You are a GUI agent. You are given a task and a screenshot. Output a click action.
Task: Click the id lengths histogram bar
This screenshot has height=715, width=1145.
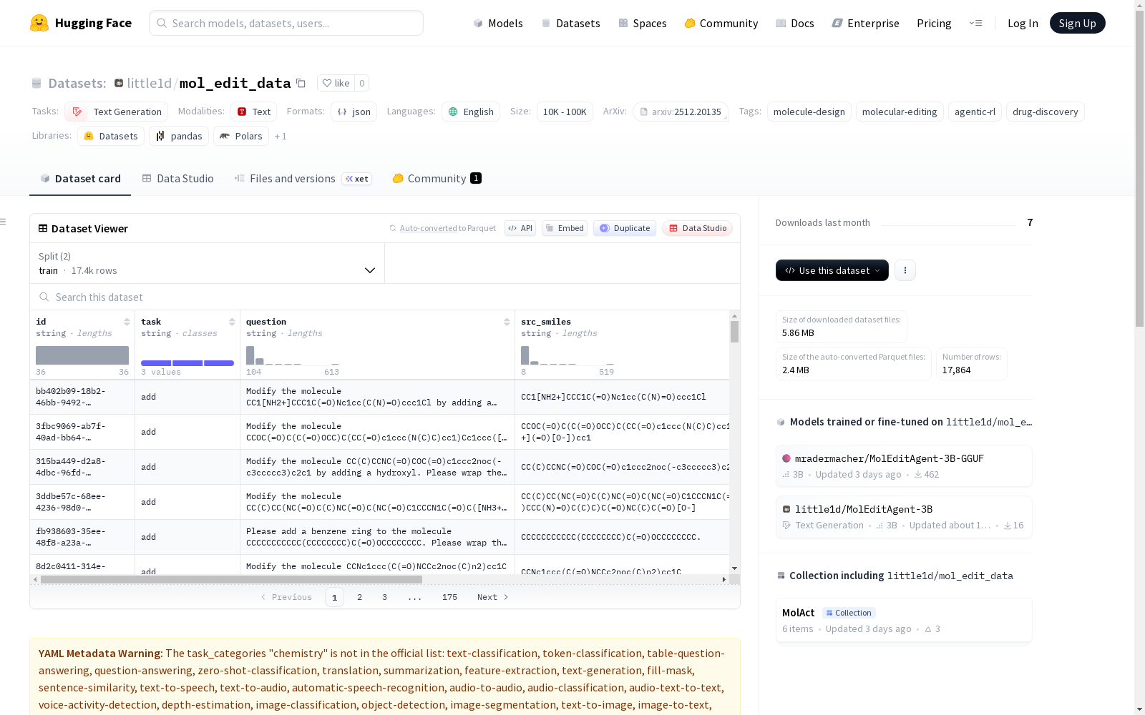[x=82, y=355]
